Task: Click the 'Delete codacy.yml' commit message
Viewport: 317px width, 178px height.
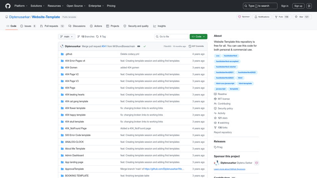Action: coord(130,54)
